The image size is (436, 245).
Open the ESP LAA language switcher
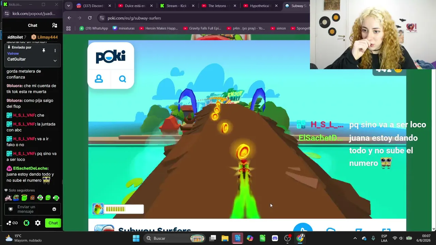pos(384,238)
